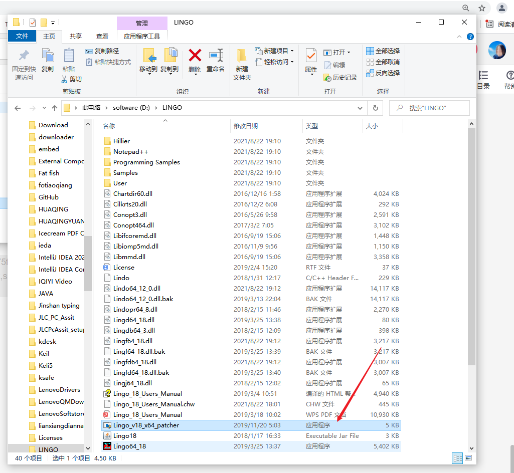The height and width of the screenshot is (473, 514).
Task: Click 此电脑 in the address path
Action: pos(91,108)
